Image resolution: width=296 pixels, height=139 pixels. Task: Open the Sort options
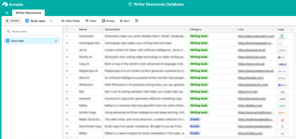(125, 21)
